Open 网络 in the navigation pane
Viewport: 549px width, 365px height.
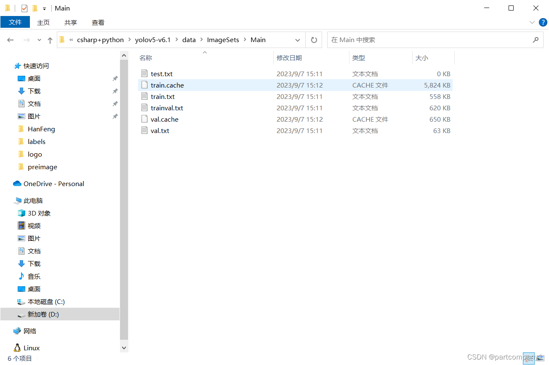29,331
